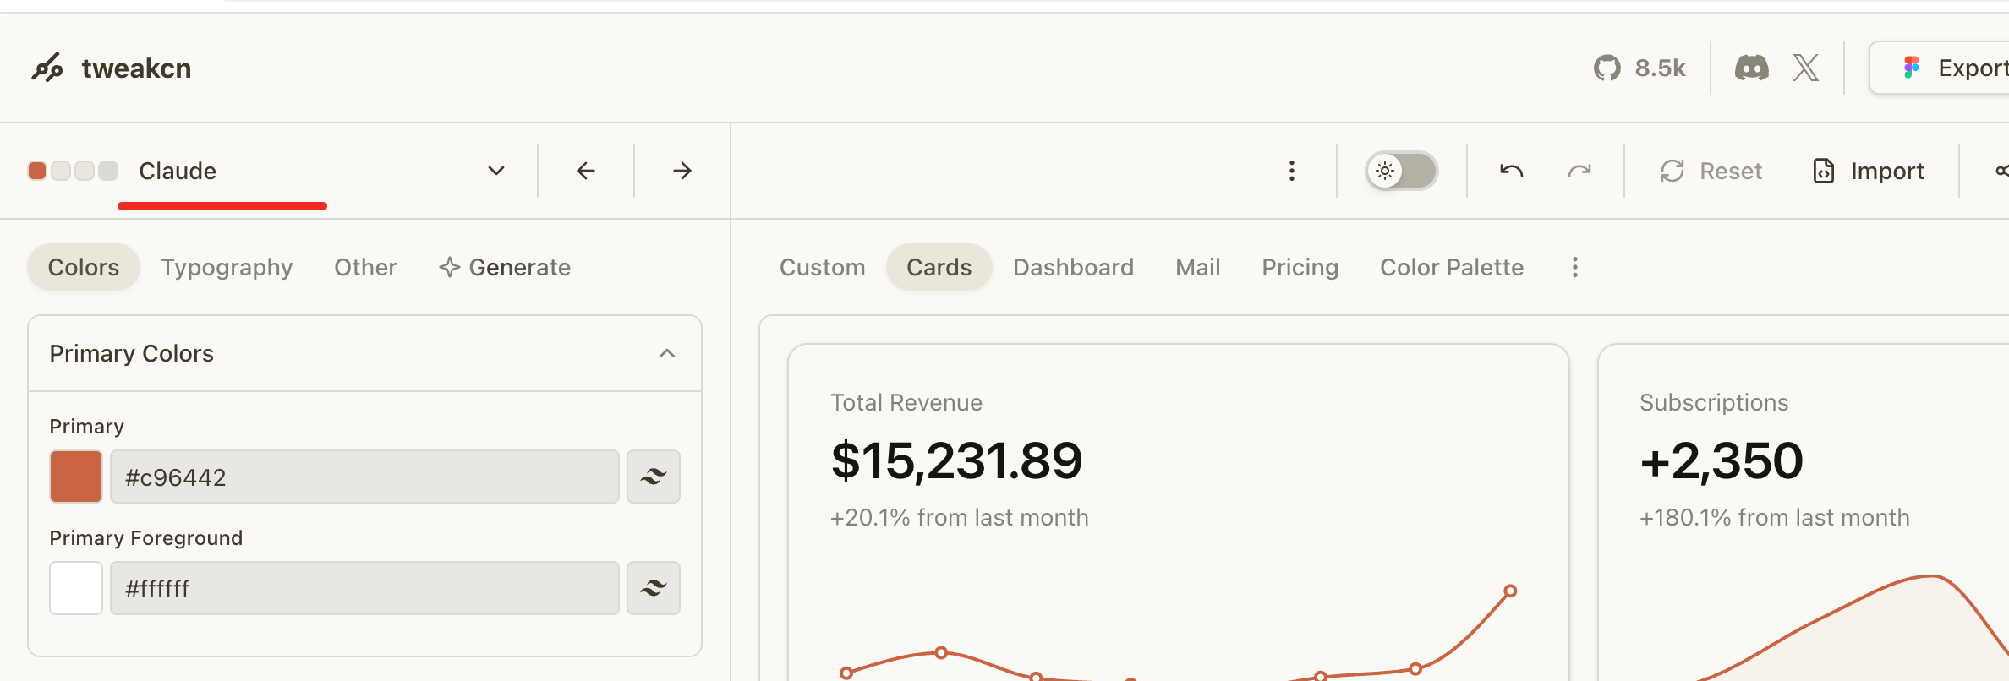This screenshot has height=681, width=2009.
Task: Switch to the Typography tab
Action: click(x=227, y=268)
